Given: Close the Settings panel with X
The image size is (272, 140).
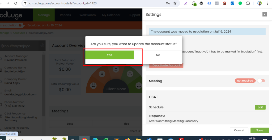Looking at the screenshot, I should (264, 15).
